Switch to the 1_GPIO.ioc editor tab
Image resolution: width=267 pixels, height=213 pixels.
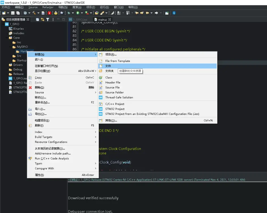[x=78, y=20]
